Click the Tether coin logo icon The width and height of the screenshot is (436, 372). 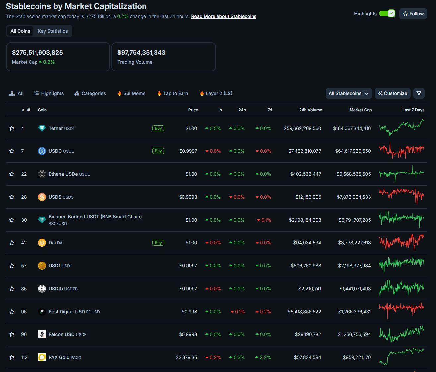point(42,128)
